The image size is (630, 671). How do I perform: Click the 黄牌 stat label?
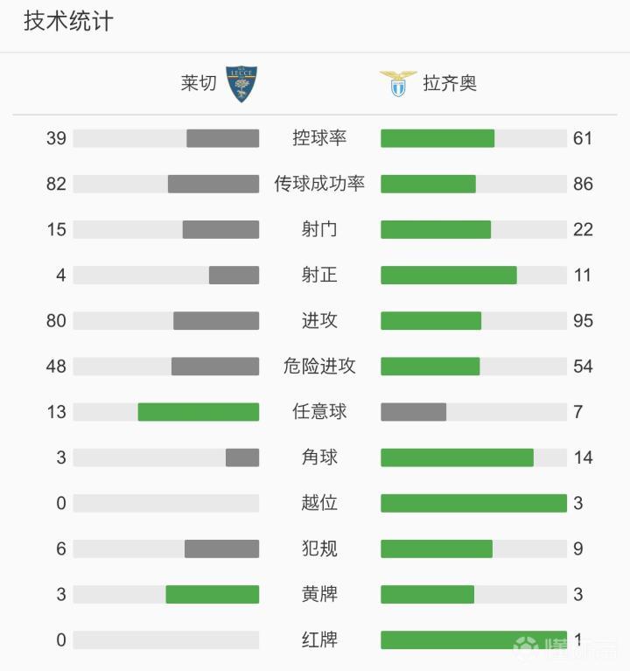[319, 595]
